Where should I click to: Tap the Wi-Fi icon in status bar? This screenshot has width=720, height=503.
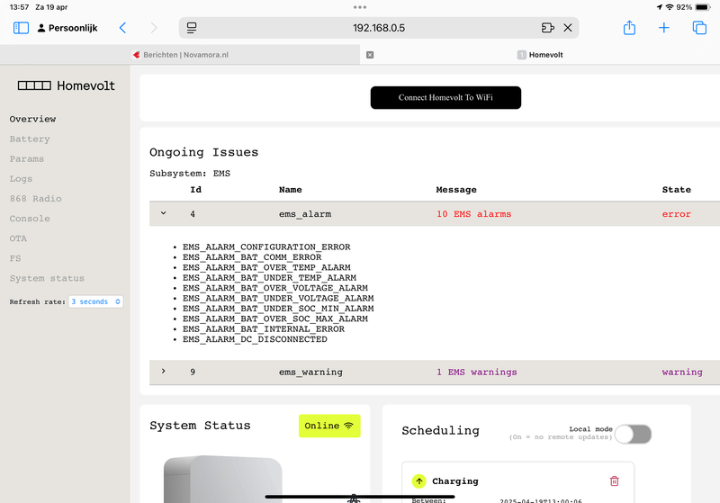670,7
